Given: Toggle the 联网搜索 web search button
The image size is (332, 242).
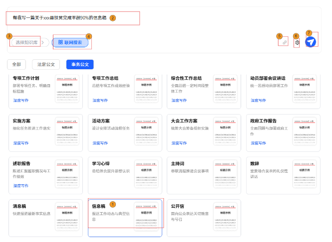Looking at the screenshot, I should [x=70, y=42].
